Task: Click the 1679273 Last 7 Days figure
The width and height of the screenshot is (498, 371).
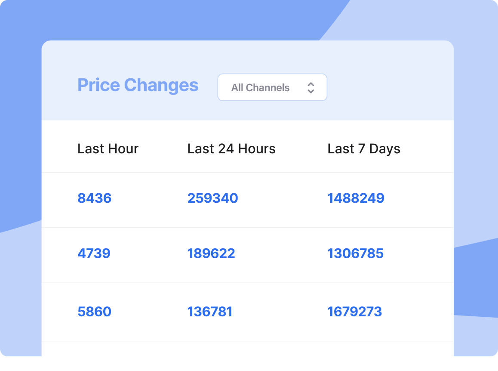Action: 354,312
